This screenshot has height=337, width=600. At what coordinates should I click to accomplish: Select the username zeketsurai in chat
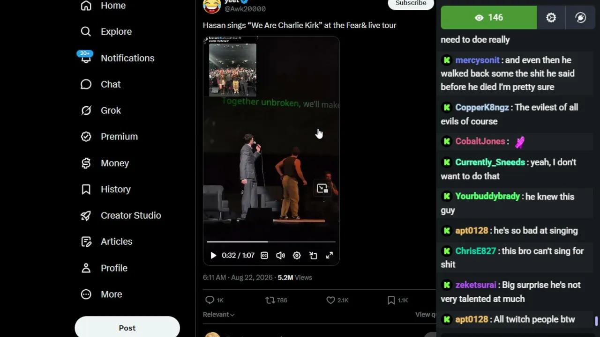476,285
